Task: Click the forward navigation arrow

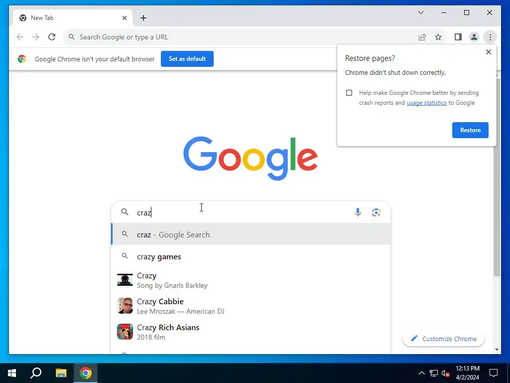Action: pyautogui.click(x=36, y=37)
